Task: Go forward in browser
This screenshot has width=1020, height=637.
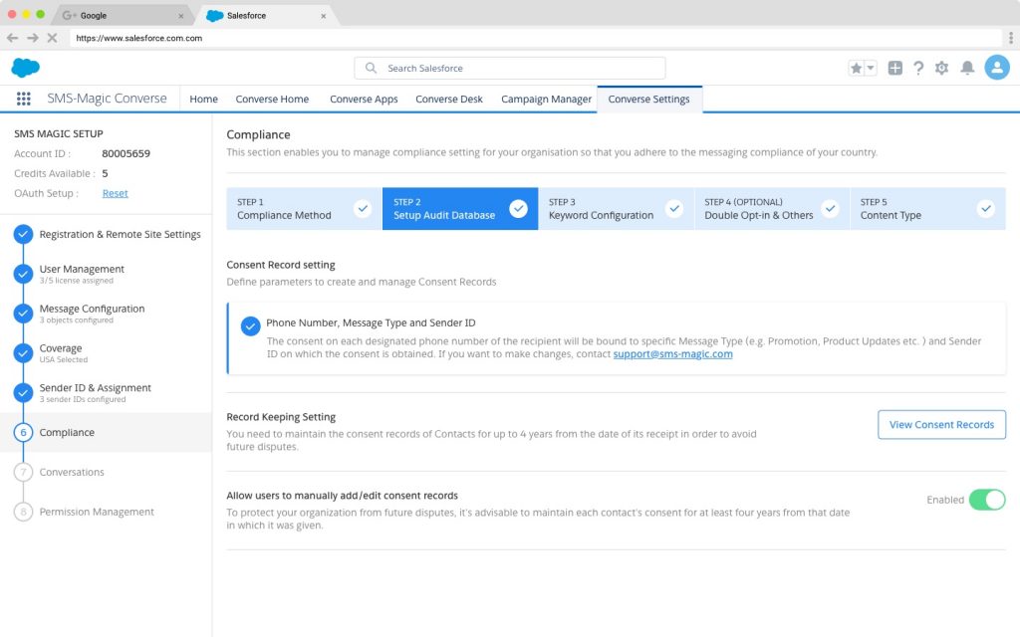Action: coord(33,38)
